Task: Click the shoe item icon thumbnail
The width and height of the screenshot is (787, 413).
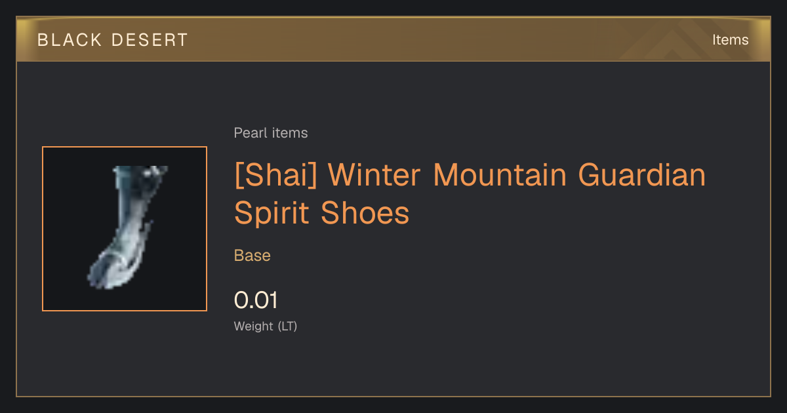Action: 125,229
